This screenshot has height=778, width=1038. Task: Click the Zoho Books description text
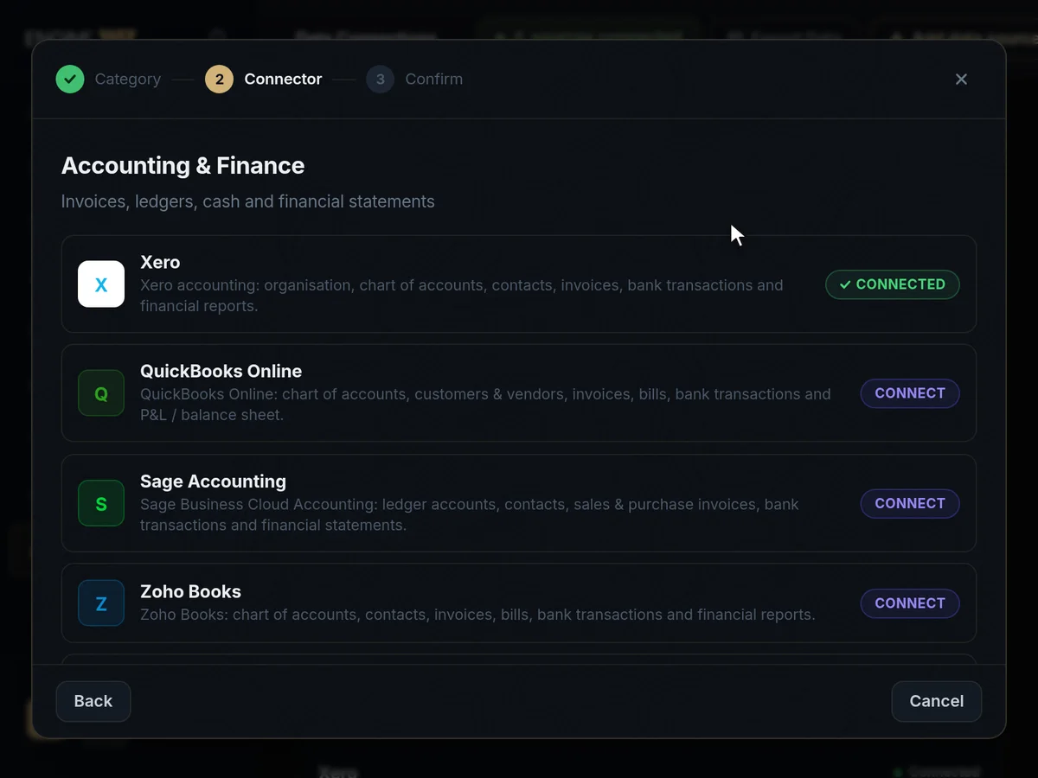pyautogui.click(x=477, y=615)
